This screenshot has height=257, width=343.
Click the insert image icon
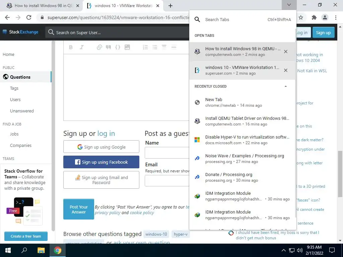coord(127,47)
